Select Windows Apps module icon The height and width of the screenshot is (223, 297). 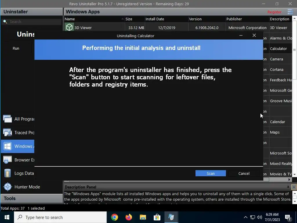[x=7, y=146]
